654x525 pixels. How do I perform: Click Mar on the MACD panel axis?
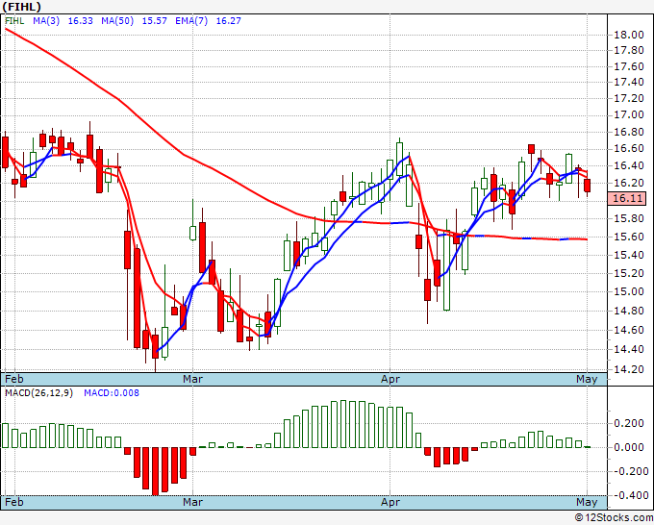tap(192, 502)
